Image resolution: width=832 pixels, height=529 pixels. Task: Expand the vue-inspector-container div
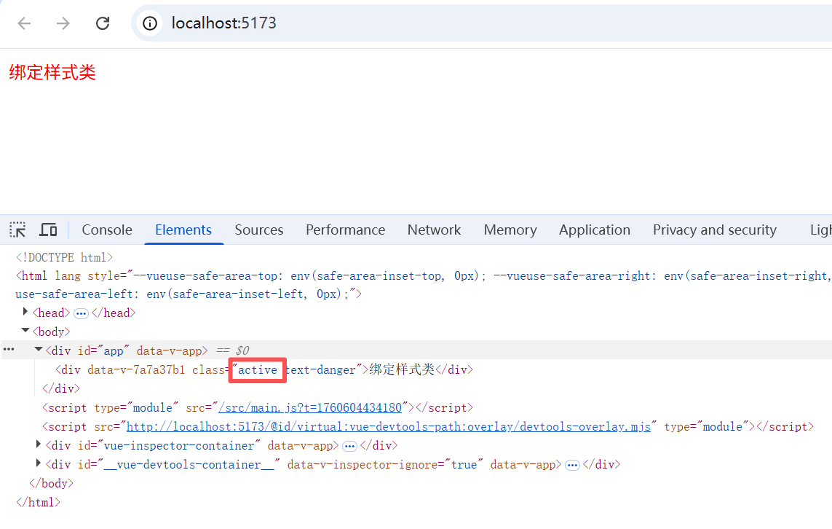pos(38,444)
